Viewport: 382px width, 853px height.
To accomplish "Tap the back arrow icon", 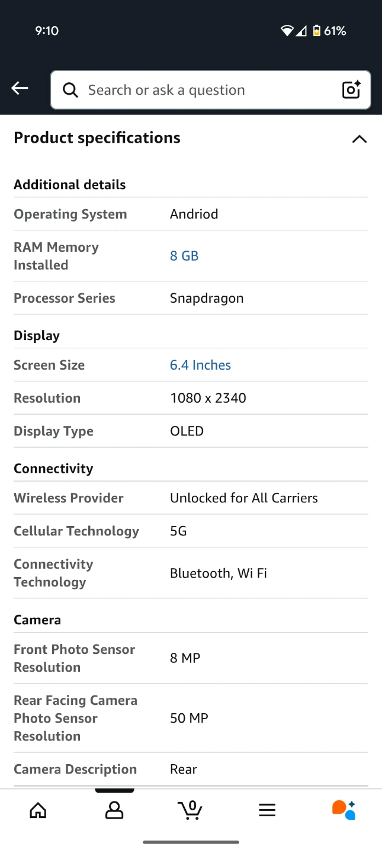I will (20, 89).
